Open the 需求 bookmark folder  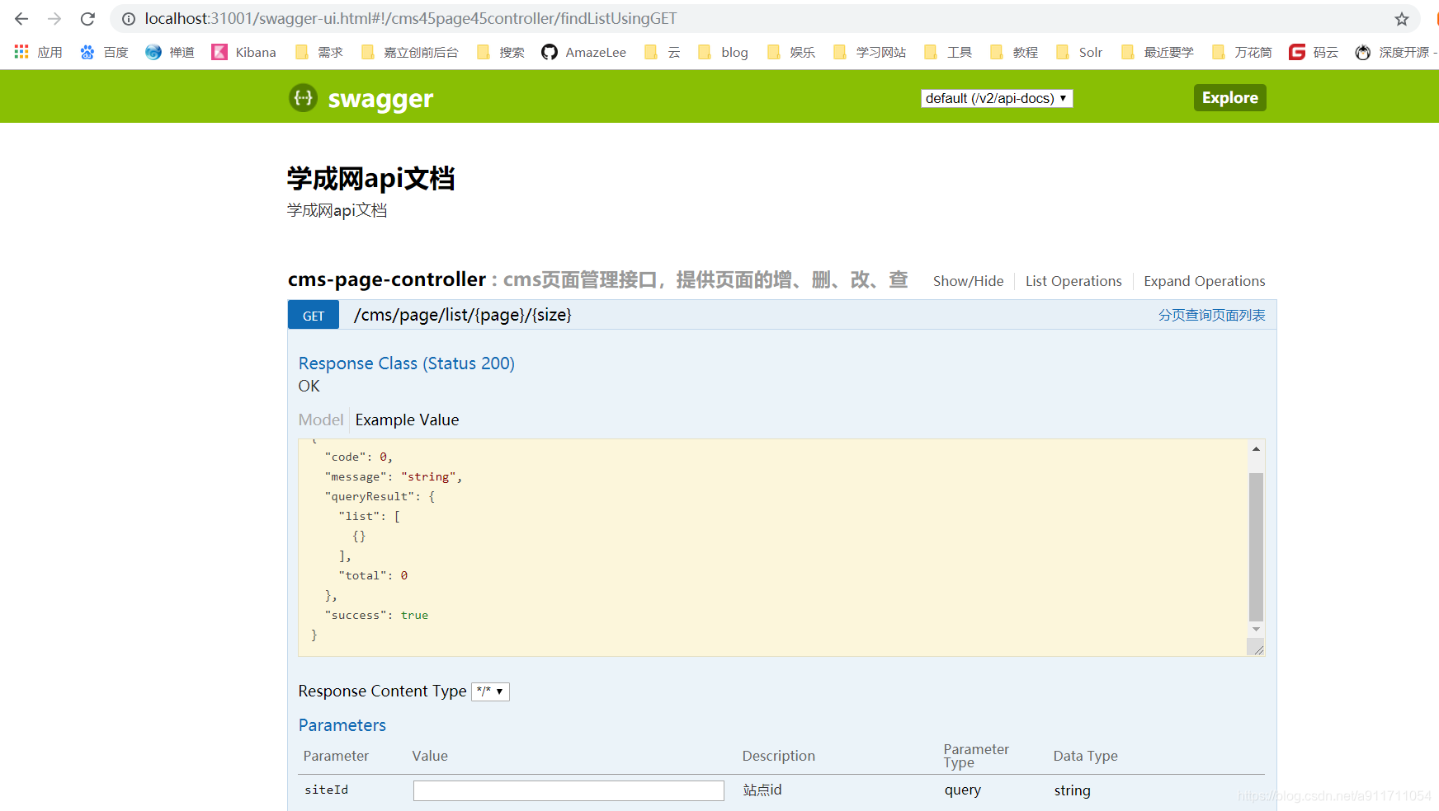click(x=318, y=52)
